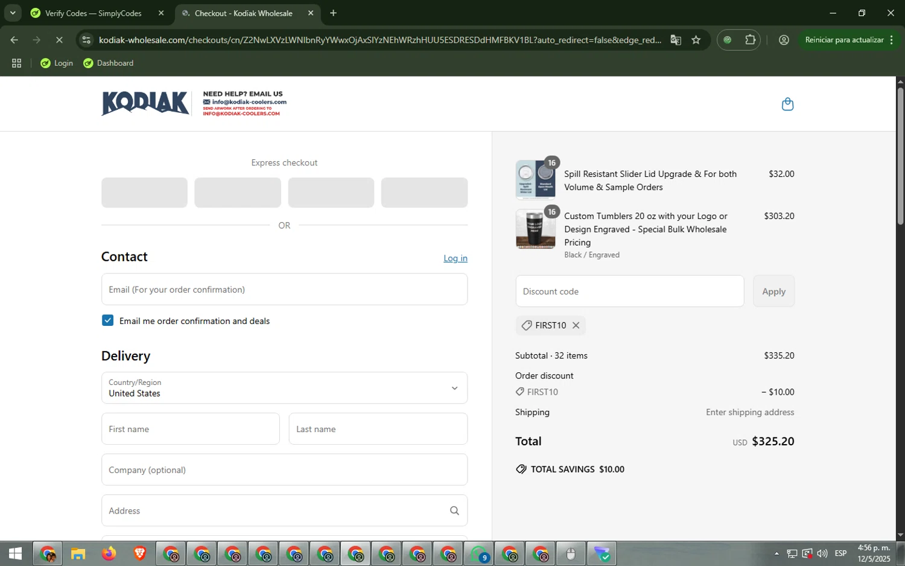Open the Login bookmark
Viewport: 905px width, 566px height.
[x=57, y=63]
